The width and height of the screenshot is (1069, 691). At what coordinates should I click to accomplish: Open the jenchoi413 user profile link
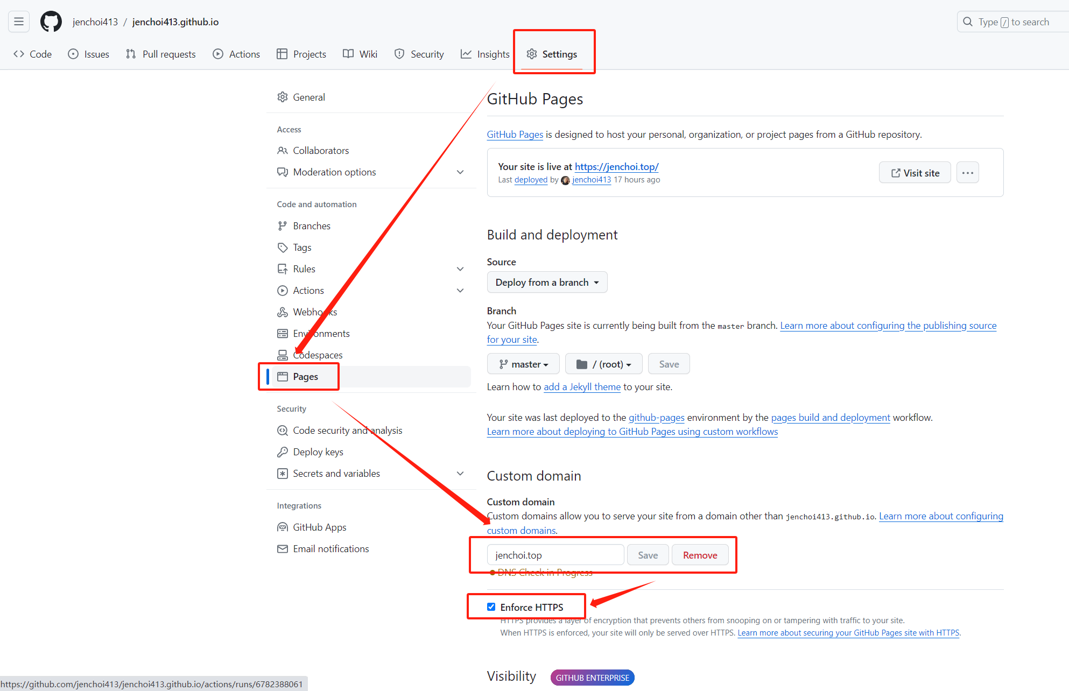coord(592,180)
